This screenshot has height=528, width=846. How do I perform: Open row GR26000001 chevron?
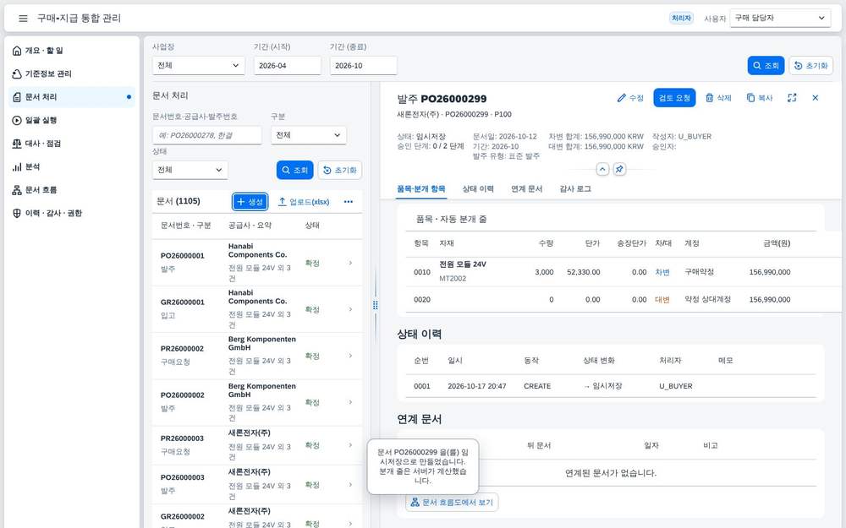coord(351,309)
